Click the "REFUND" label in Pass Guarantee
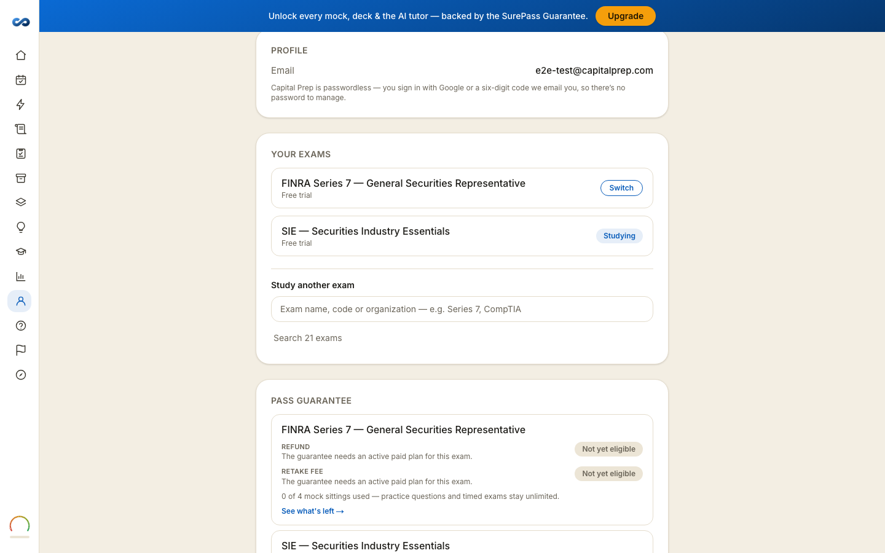 click(x=296, y=447)
